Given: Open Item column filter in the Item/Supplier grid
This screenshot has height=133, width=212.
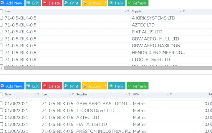Looking at the screenshot, I should [128, 12].
